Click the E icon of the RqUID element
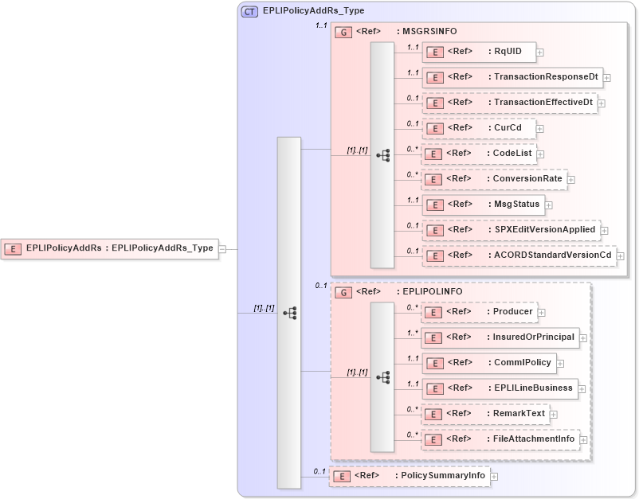Viewport: 639px width, 499px height. (434, 52)
